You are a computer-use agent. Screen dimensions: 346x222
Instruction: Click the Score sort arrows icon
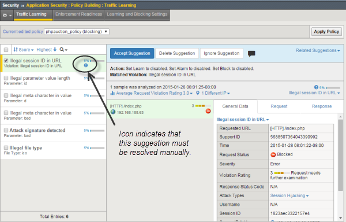[16, 50]
